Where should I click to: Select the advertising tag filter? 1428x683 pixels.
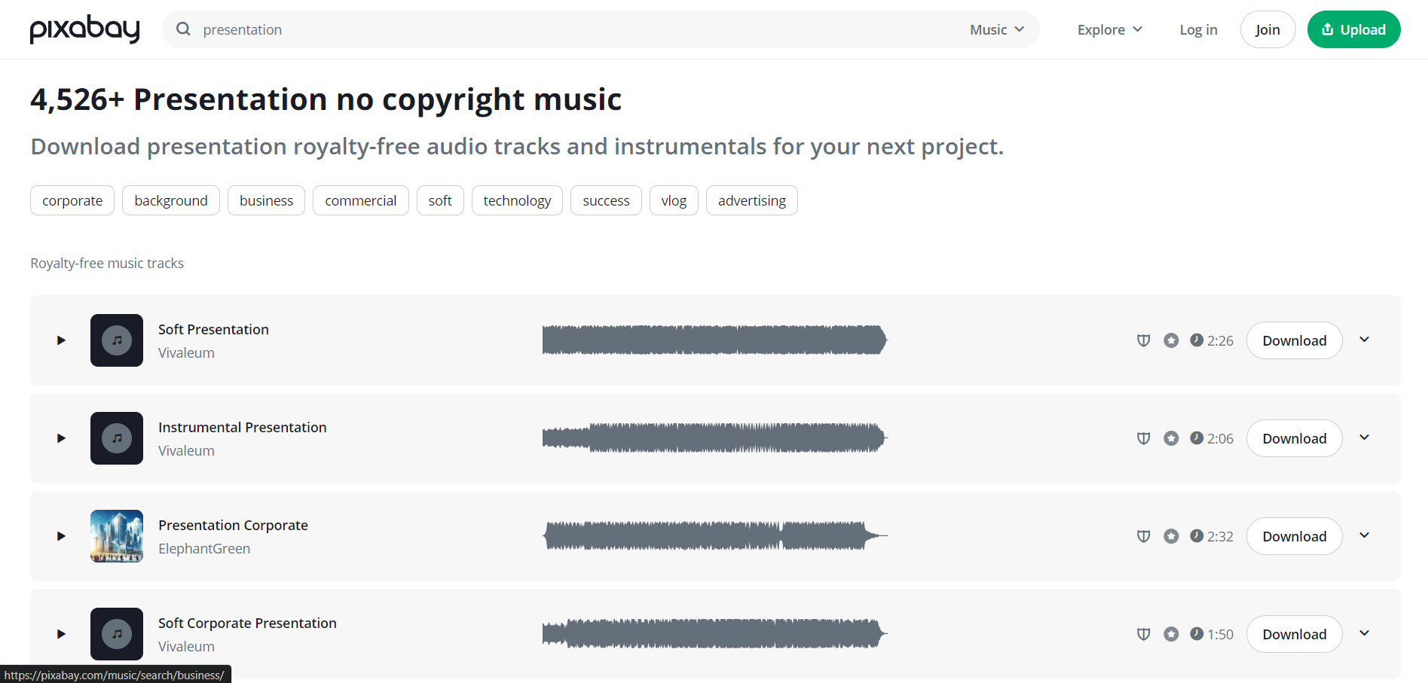(751, 200)
